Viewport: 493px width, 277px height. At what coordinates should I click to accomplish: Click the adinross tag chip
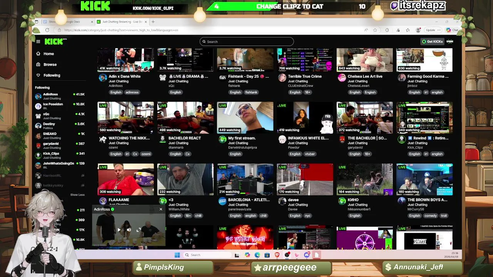click(x=132, y=92)
